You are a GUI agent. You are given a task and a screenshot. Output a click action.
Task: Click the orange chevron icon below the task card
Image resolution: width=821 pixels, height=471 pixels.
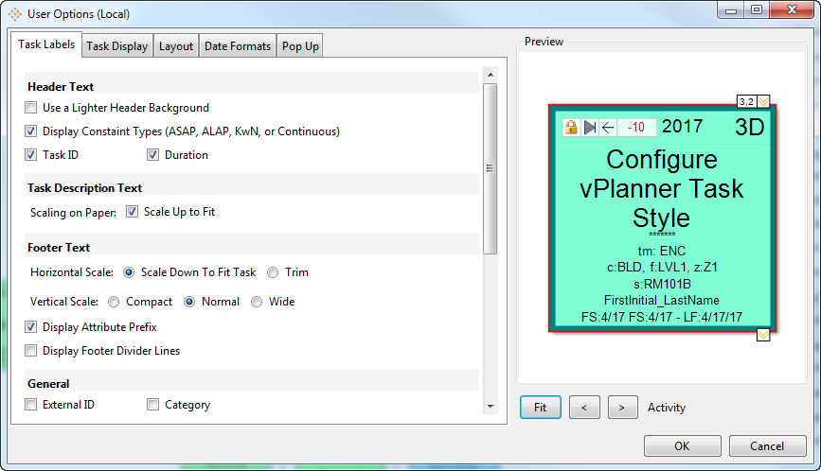click(763, 335)
